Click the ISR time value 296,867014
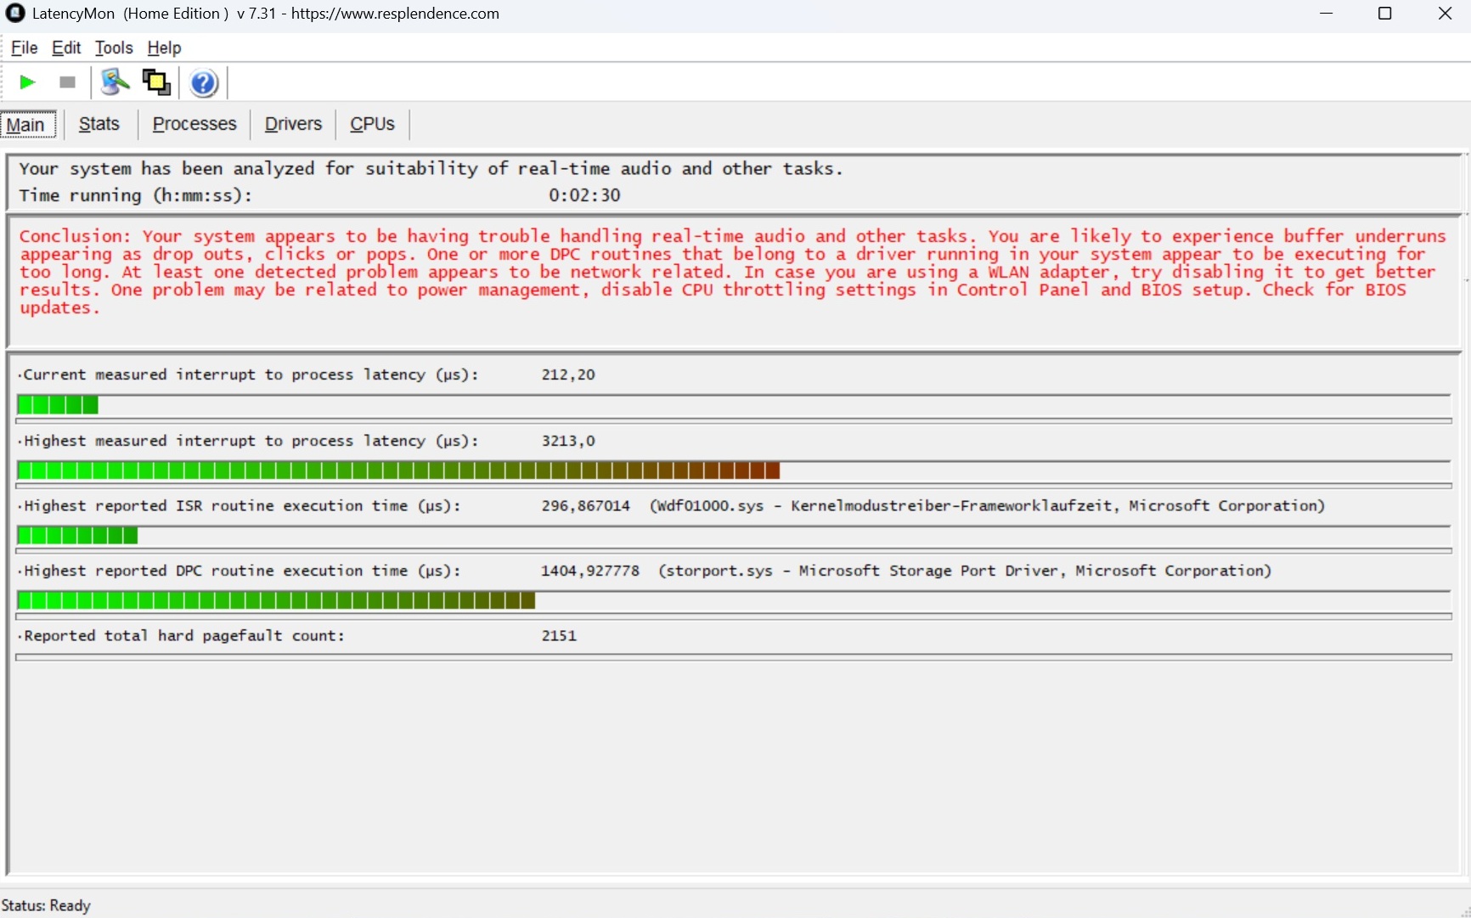1471x918 pixels. 586,506
